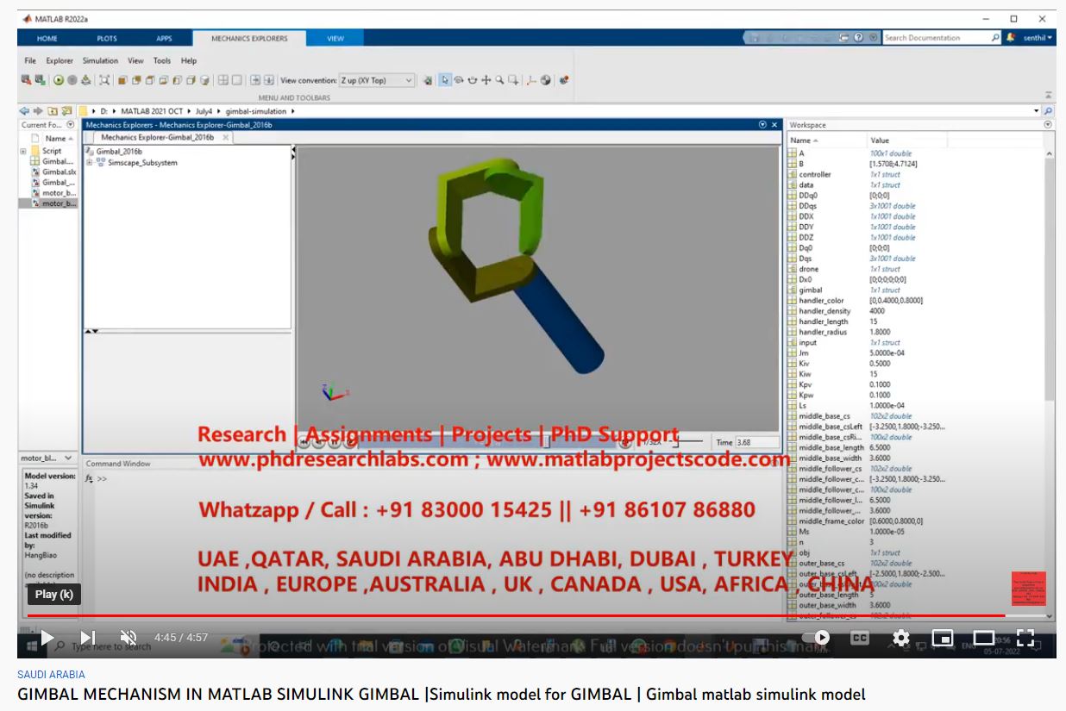The height and width of the screenshot is (711, 1066).
Task: Switch to the APPS tab
Action: 164,38
